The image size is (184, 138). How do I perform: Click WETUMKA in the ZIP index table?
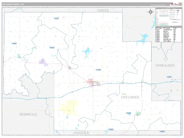(167, 41)
